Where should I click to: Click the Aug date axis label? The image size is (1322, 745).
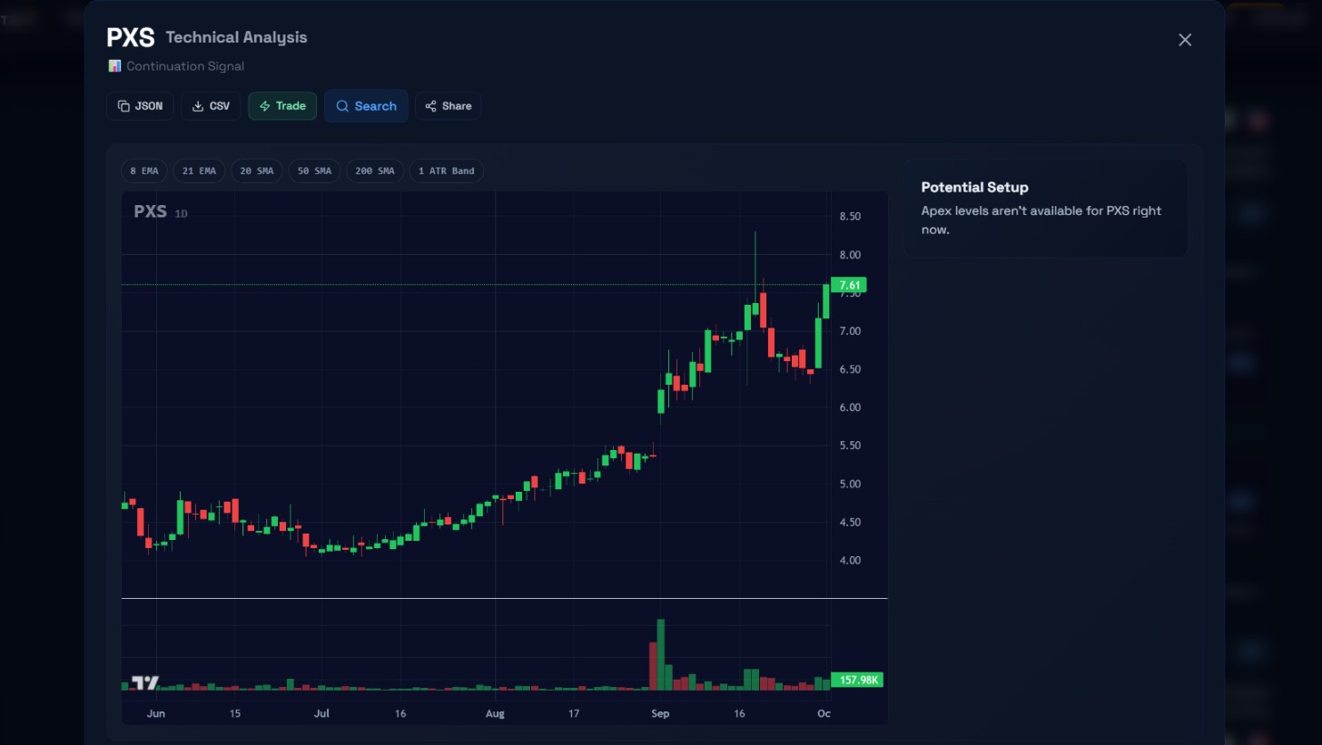coord(495,713)
